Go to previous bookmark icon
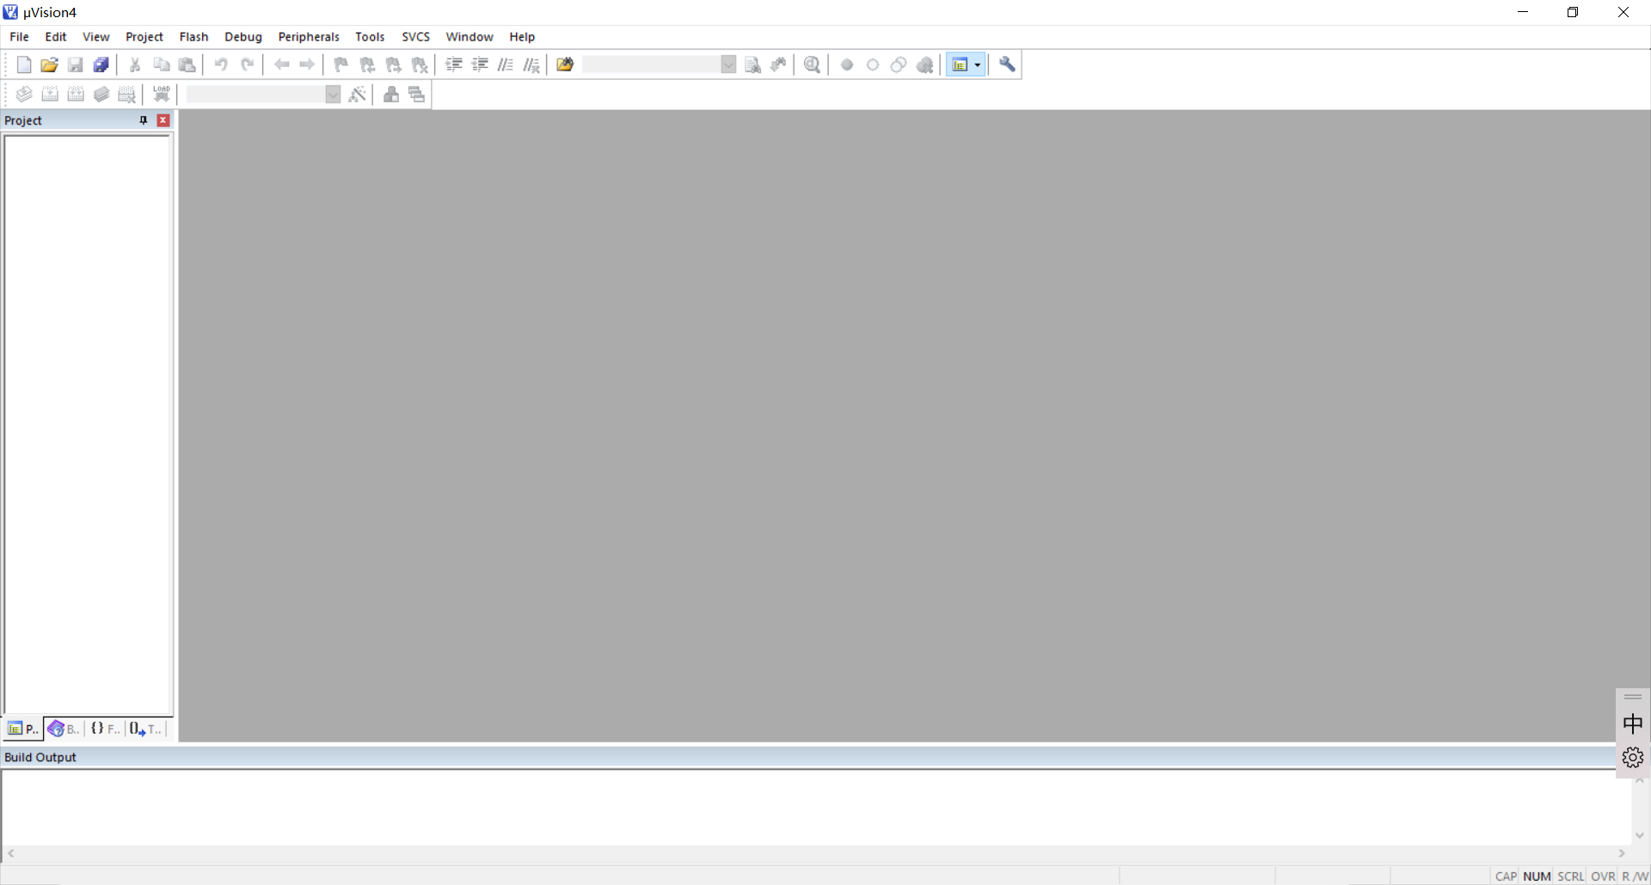Screen dimensions: 1651x885 pos(367,64)
